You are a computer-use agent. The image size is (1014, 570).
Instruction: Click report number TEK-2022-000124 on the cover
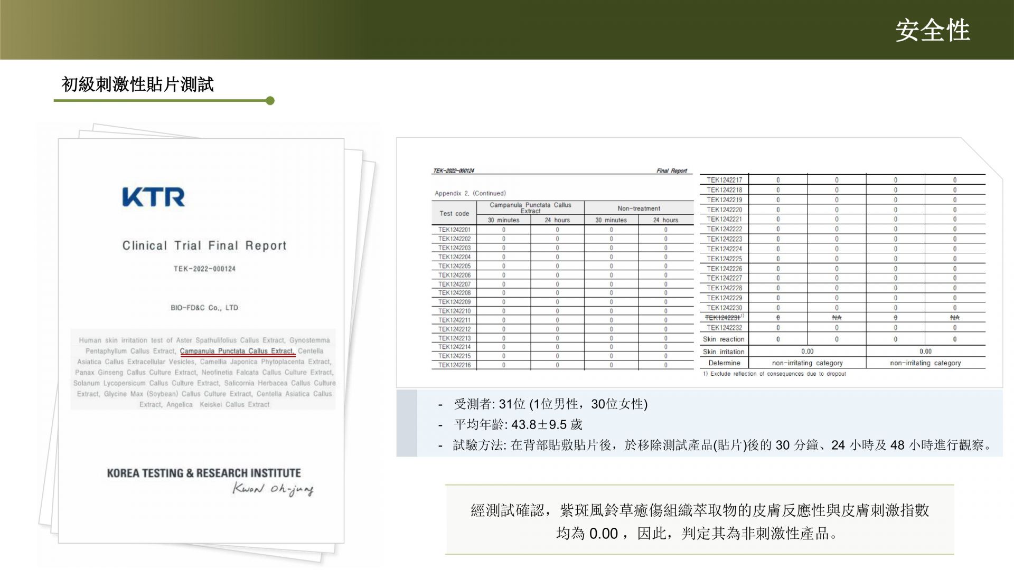pos(204,269)
